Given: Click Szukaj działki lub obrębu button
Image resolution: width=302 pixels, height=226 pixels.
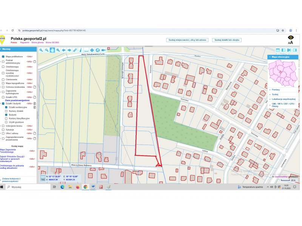Looking at the screenshot, I should 226,40.
